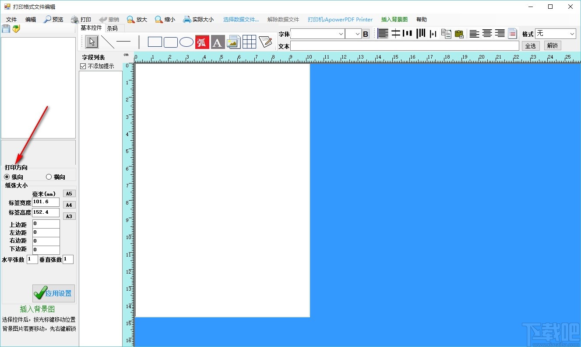Click the 应用设置 apply button

click(53, 293)
